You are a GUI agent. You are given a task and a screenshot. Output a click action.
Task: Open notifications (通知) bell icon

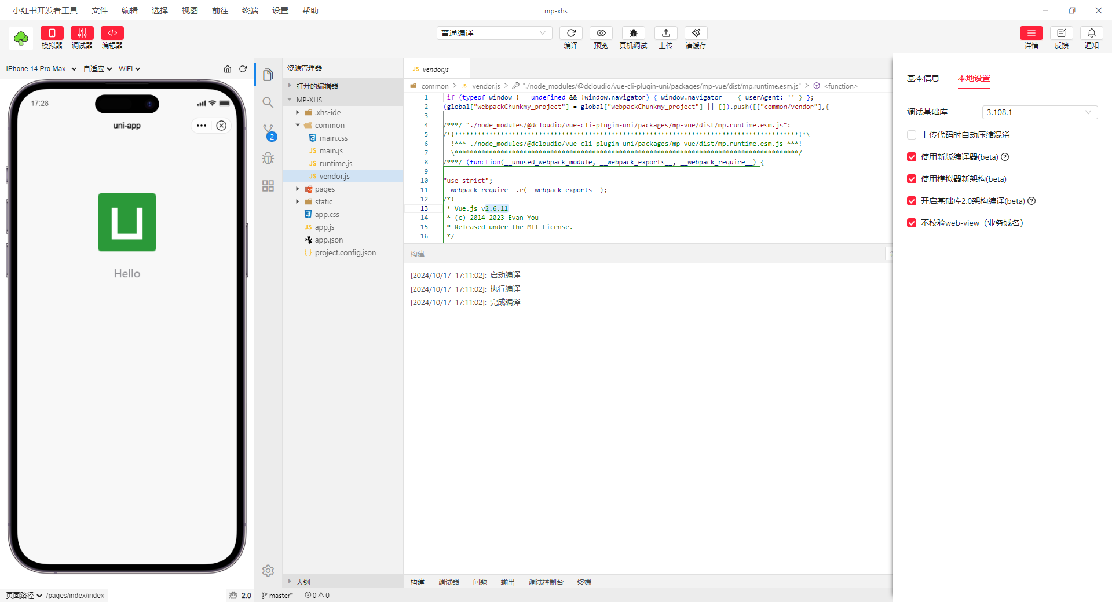(x=1092, y=33)
